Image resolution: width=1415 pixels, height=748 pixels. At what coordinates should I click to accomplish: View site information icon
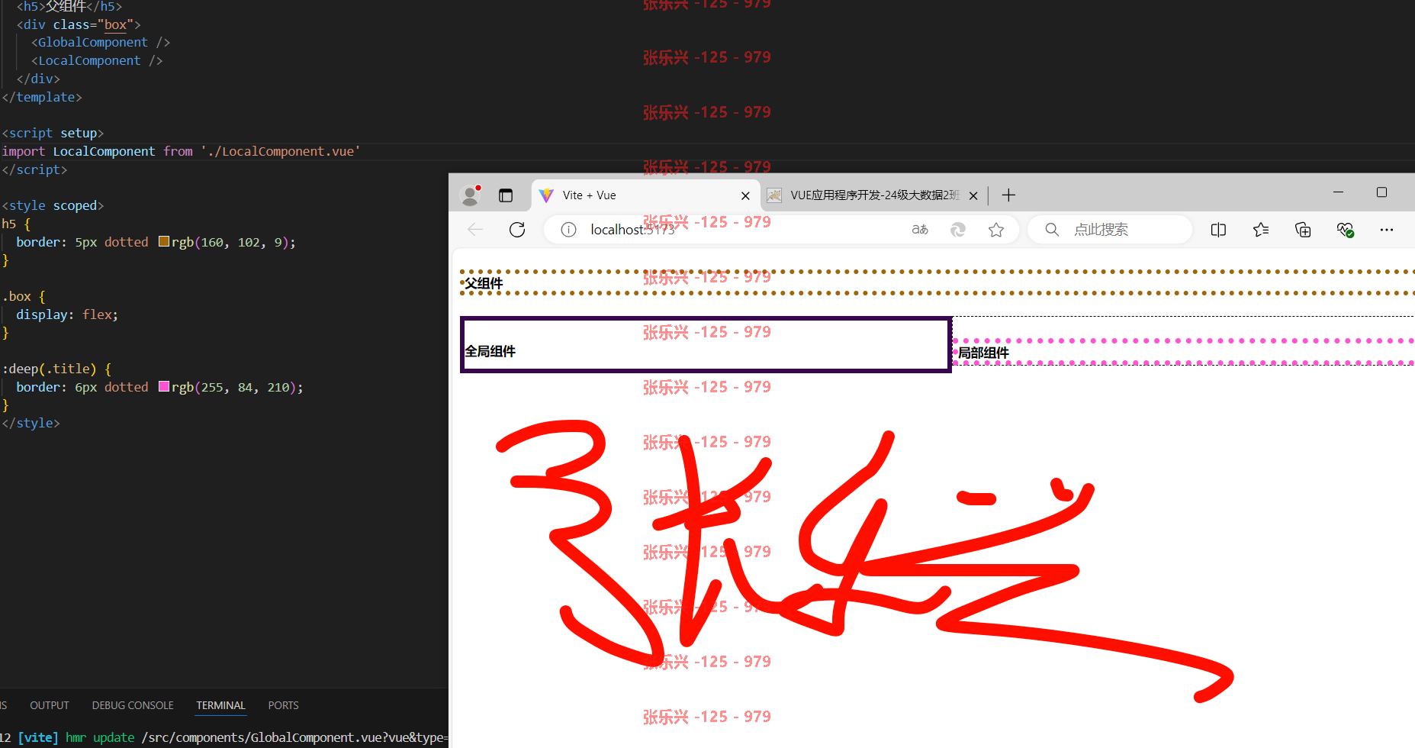tap(568, 230)
